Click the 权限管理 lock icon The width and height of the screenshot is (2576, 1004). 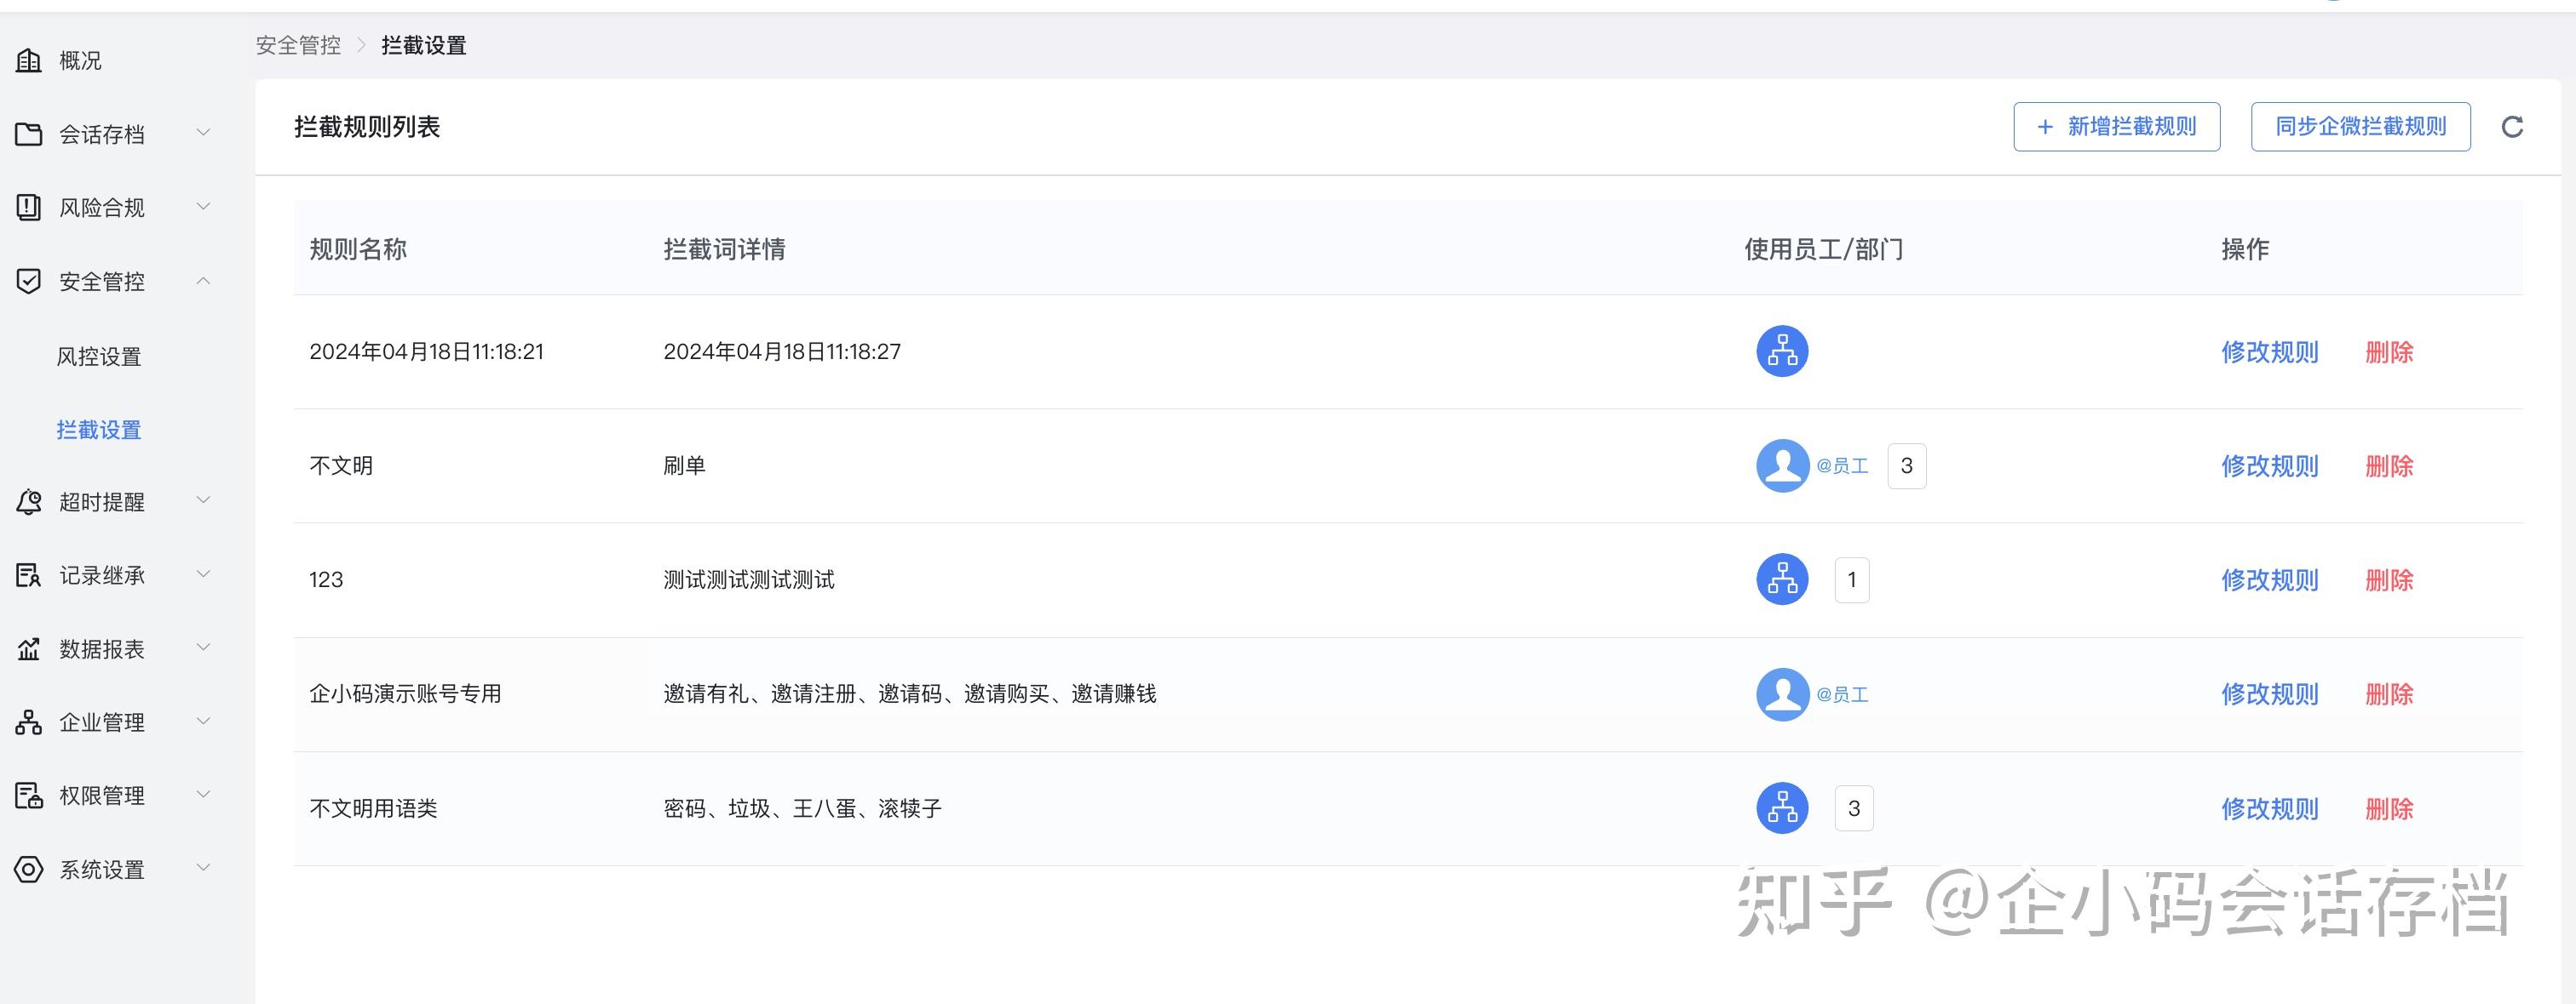28,796
